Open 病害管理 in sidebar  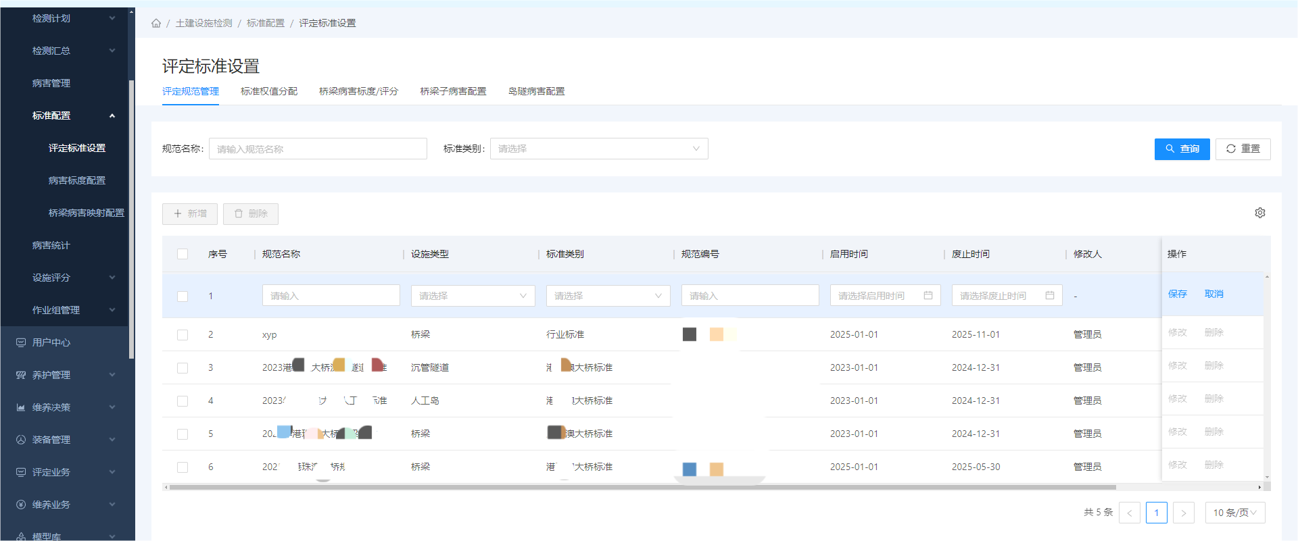pos(51,83)
